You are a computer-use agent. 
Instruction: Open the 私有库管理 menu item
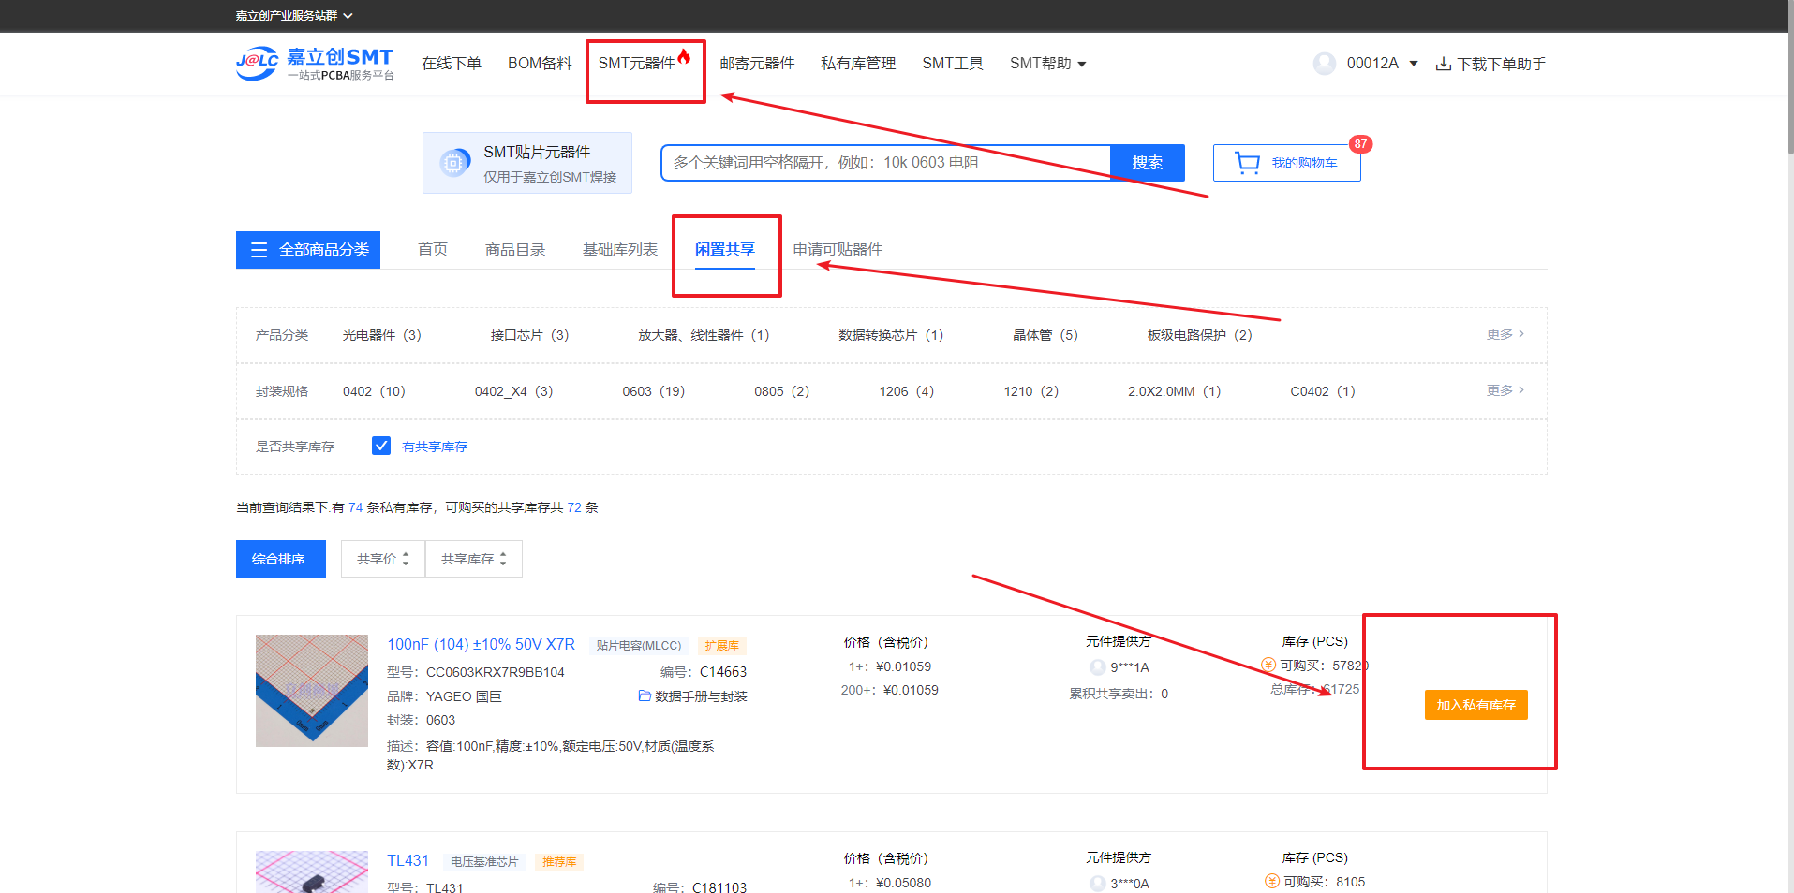(x=858, y=64)
